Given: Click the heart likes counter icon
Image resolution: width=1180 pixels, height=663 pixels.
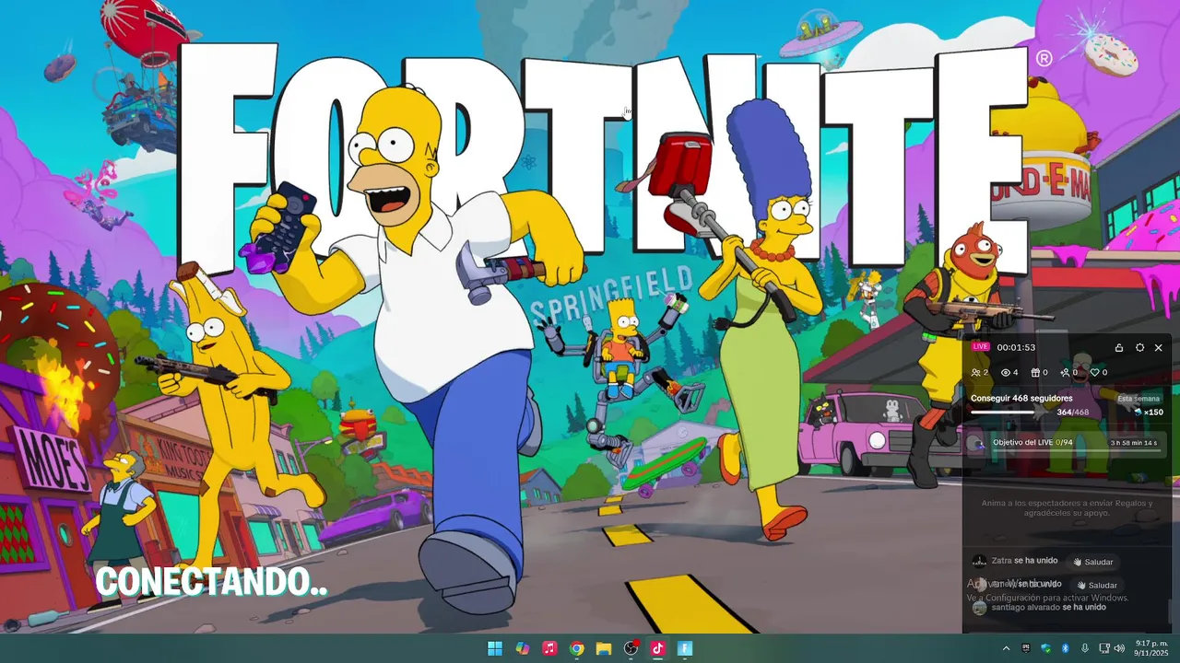Looking at the screenshot, I should (1094, 373).
